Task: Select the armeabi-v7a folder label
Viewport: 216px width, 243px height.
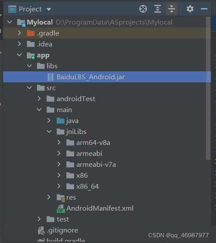Action: coord(96,165)
